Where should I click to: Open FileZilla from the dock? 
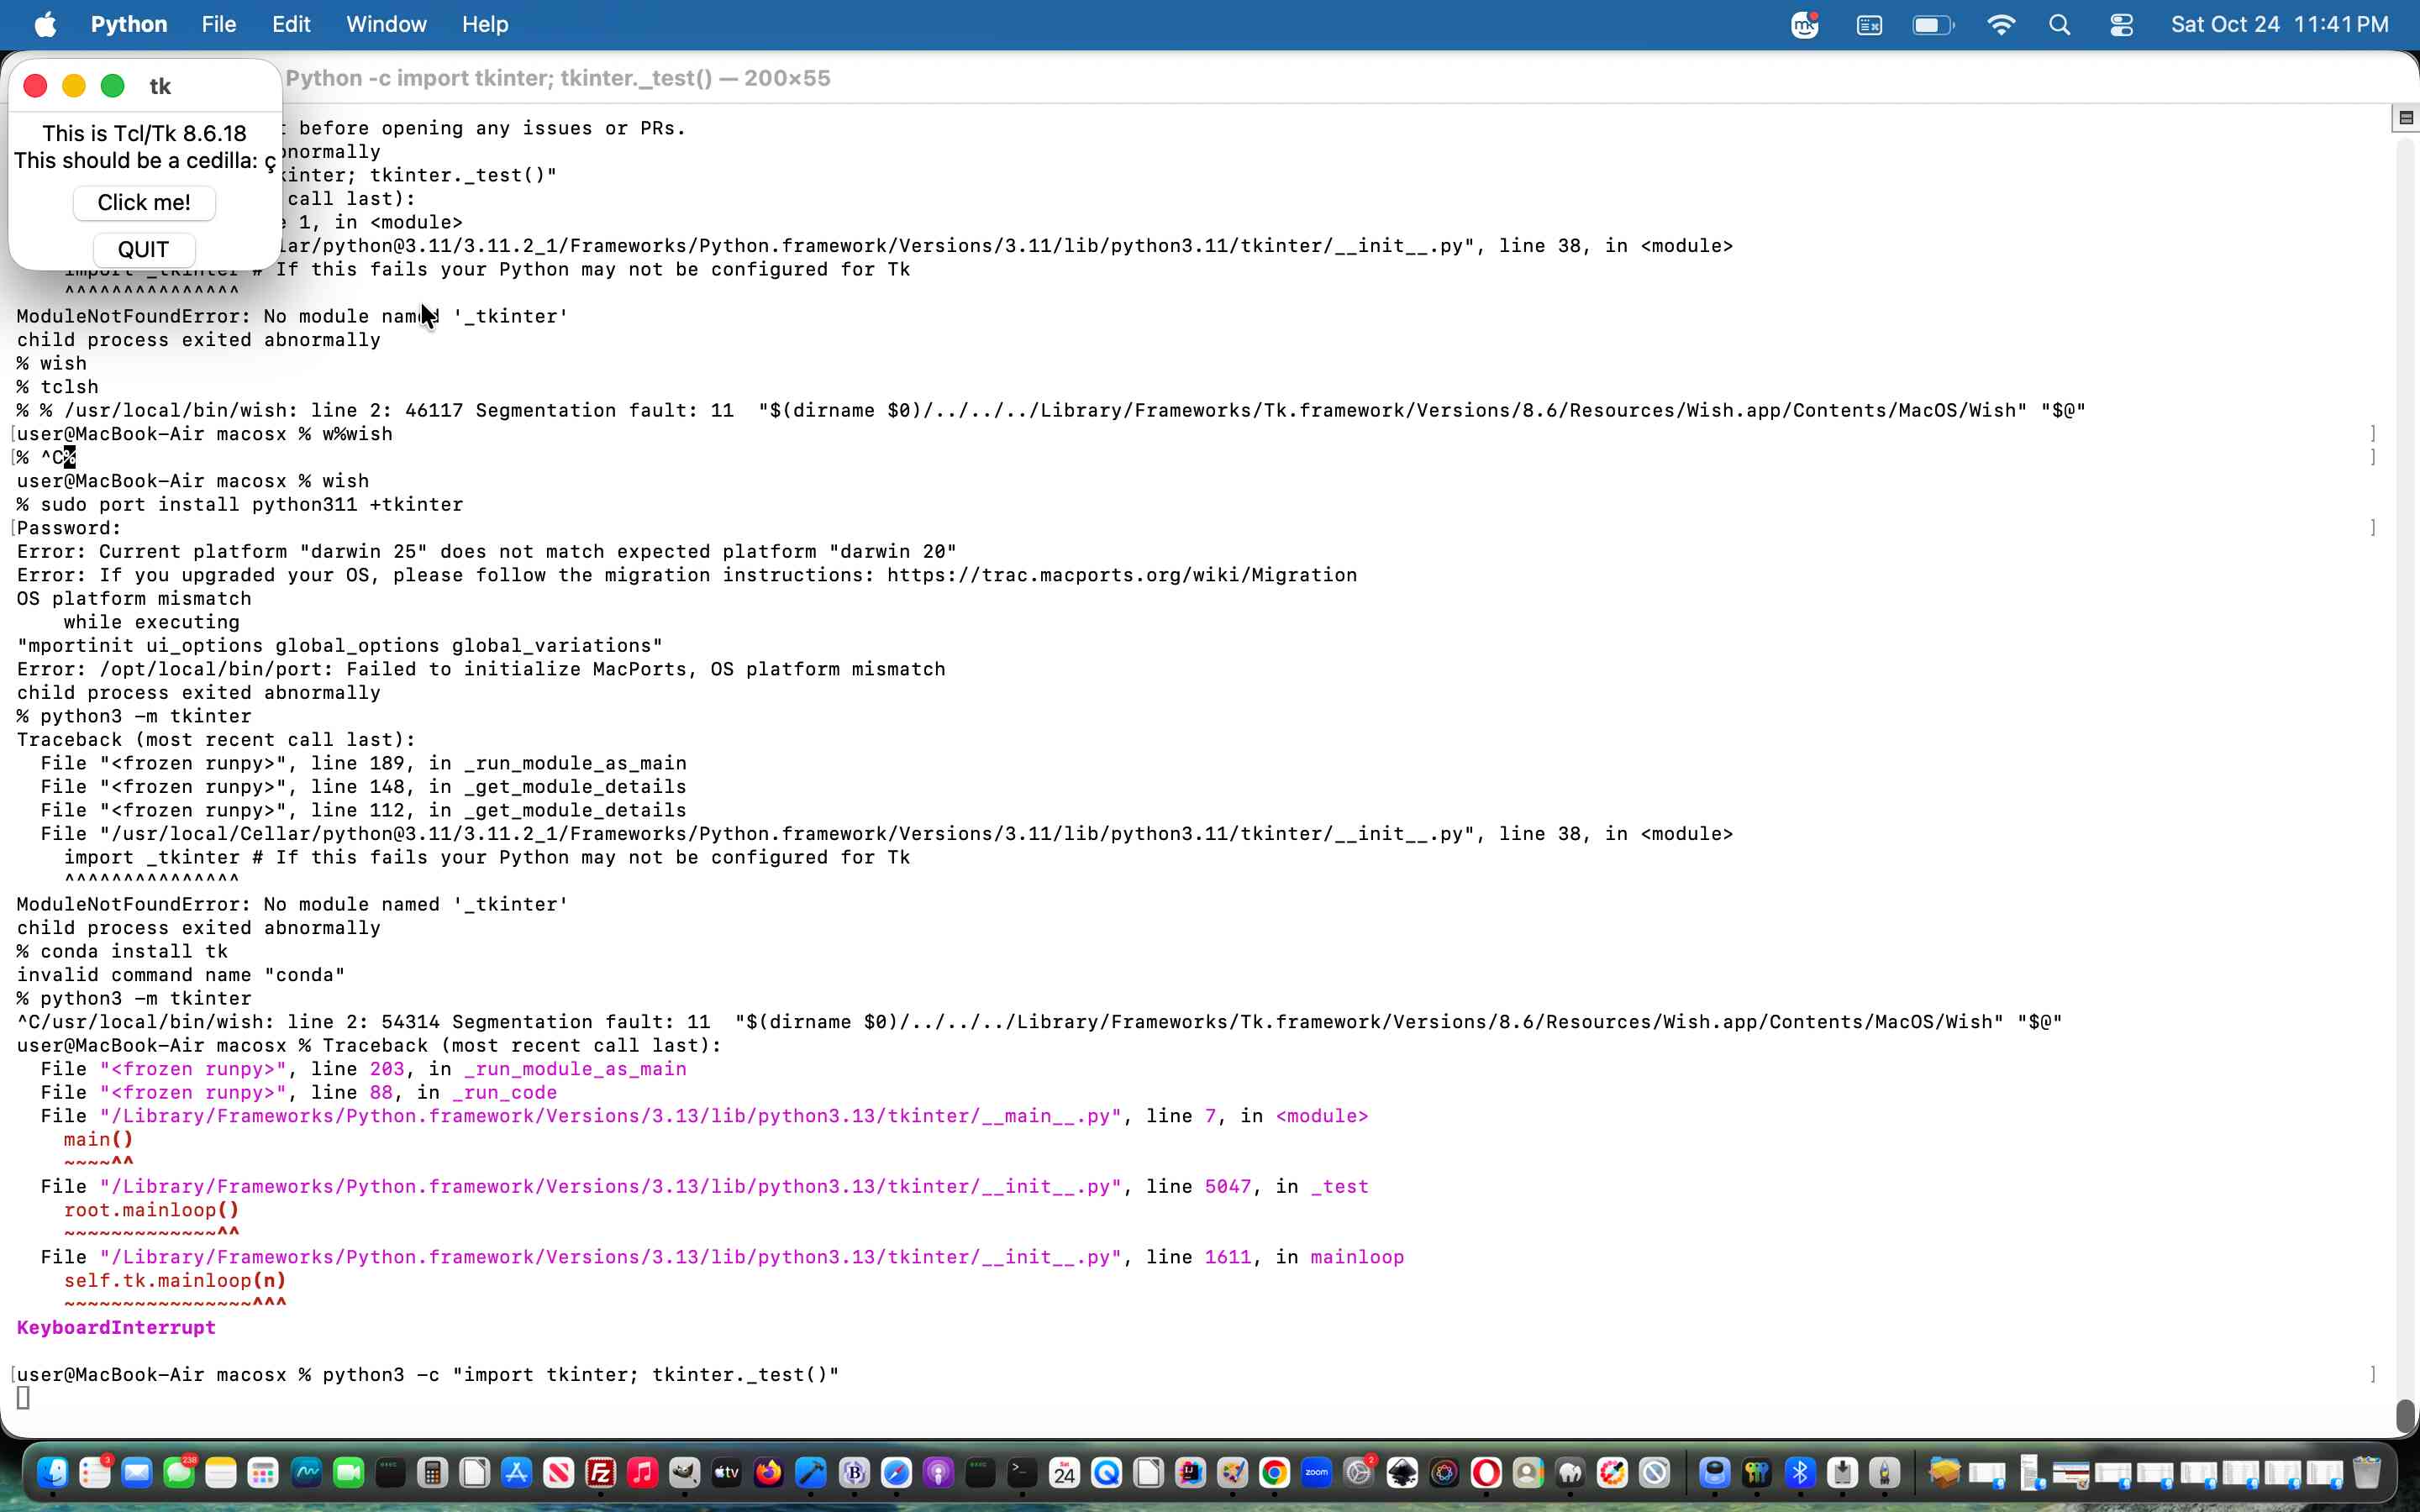(601, 1472)
